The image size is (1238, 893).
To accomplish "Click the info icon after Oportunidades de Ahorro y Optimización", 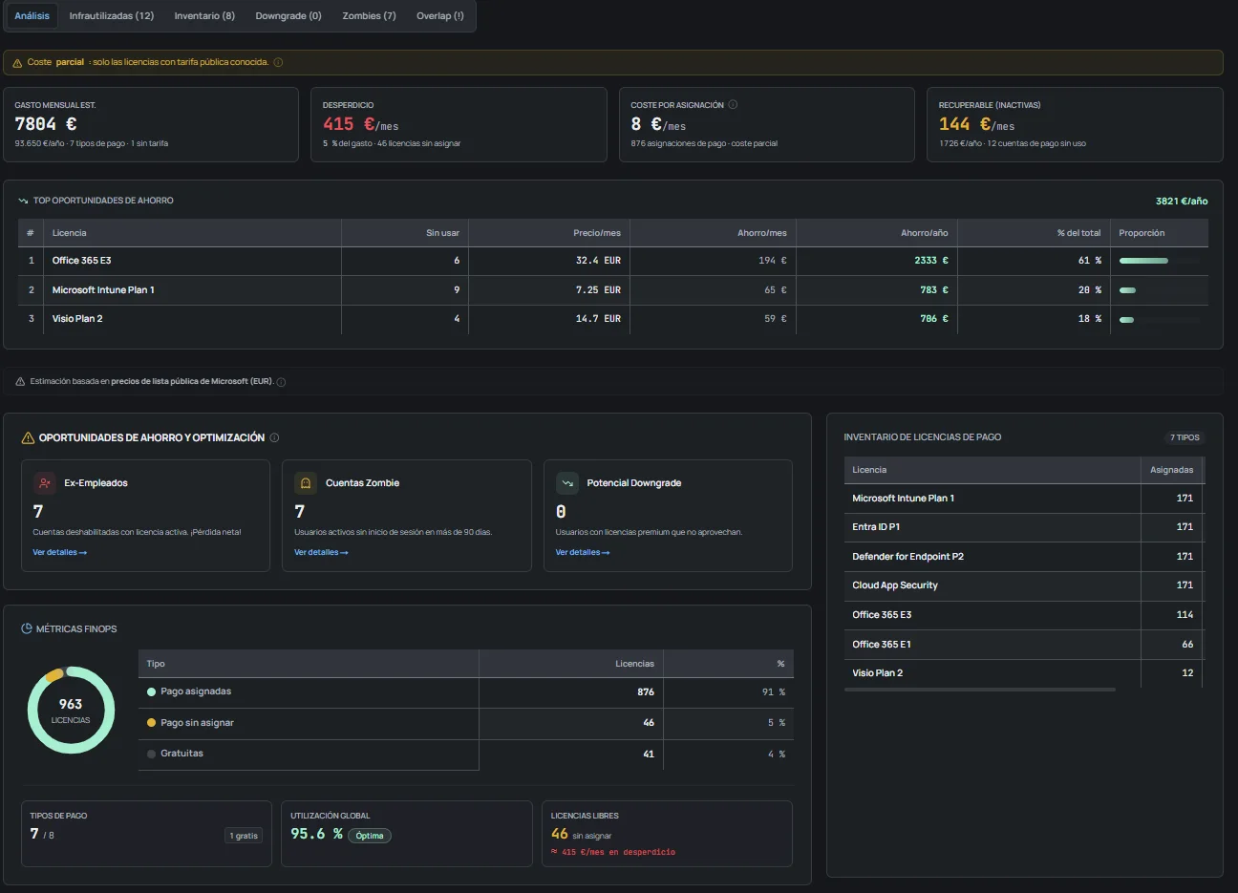I will [x=274, y=437].
